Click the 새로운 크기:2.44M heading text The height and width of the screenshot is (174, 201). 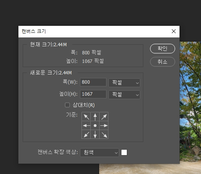[x=51, y=73]
